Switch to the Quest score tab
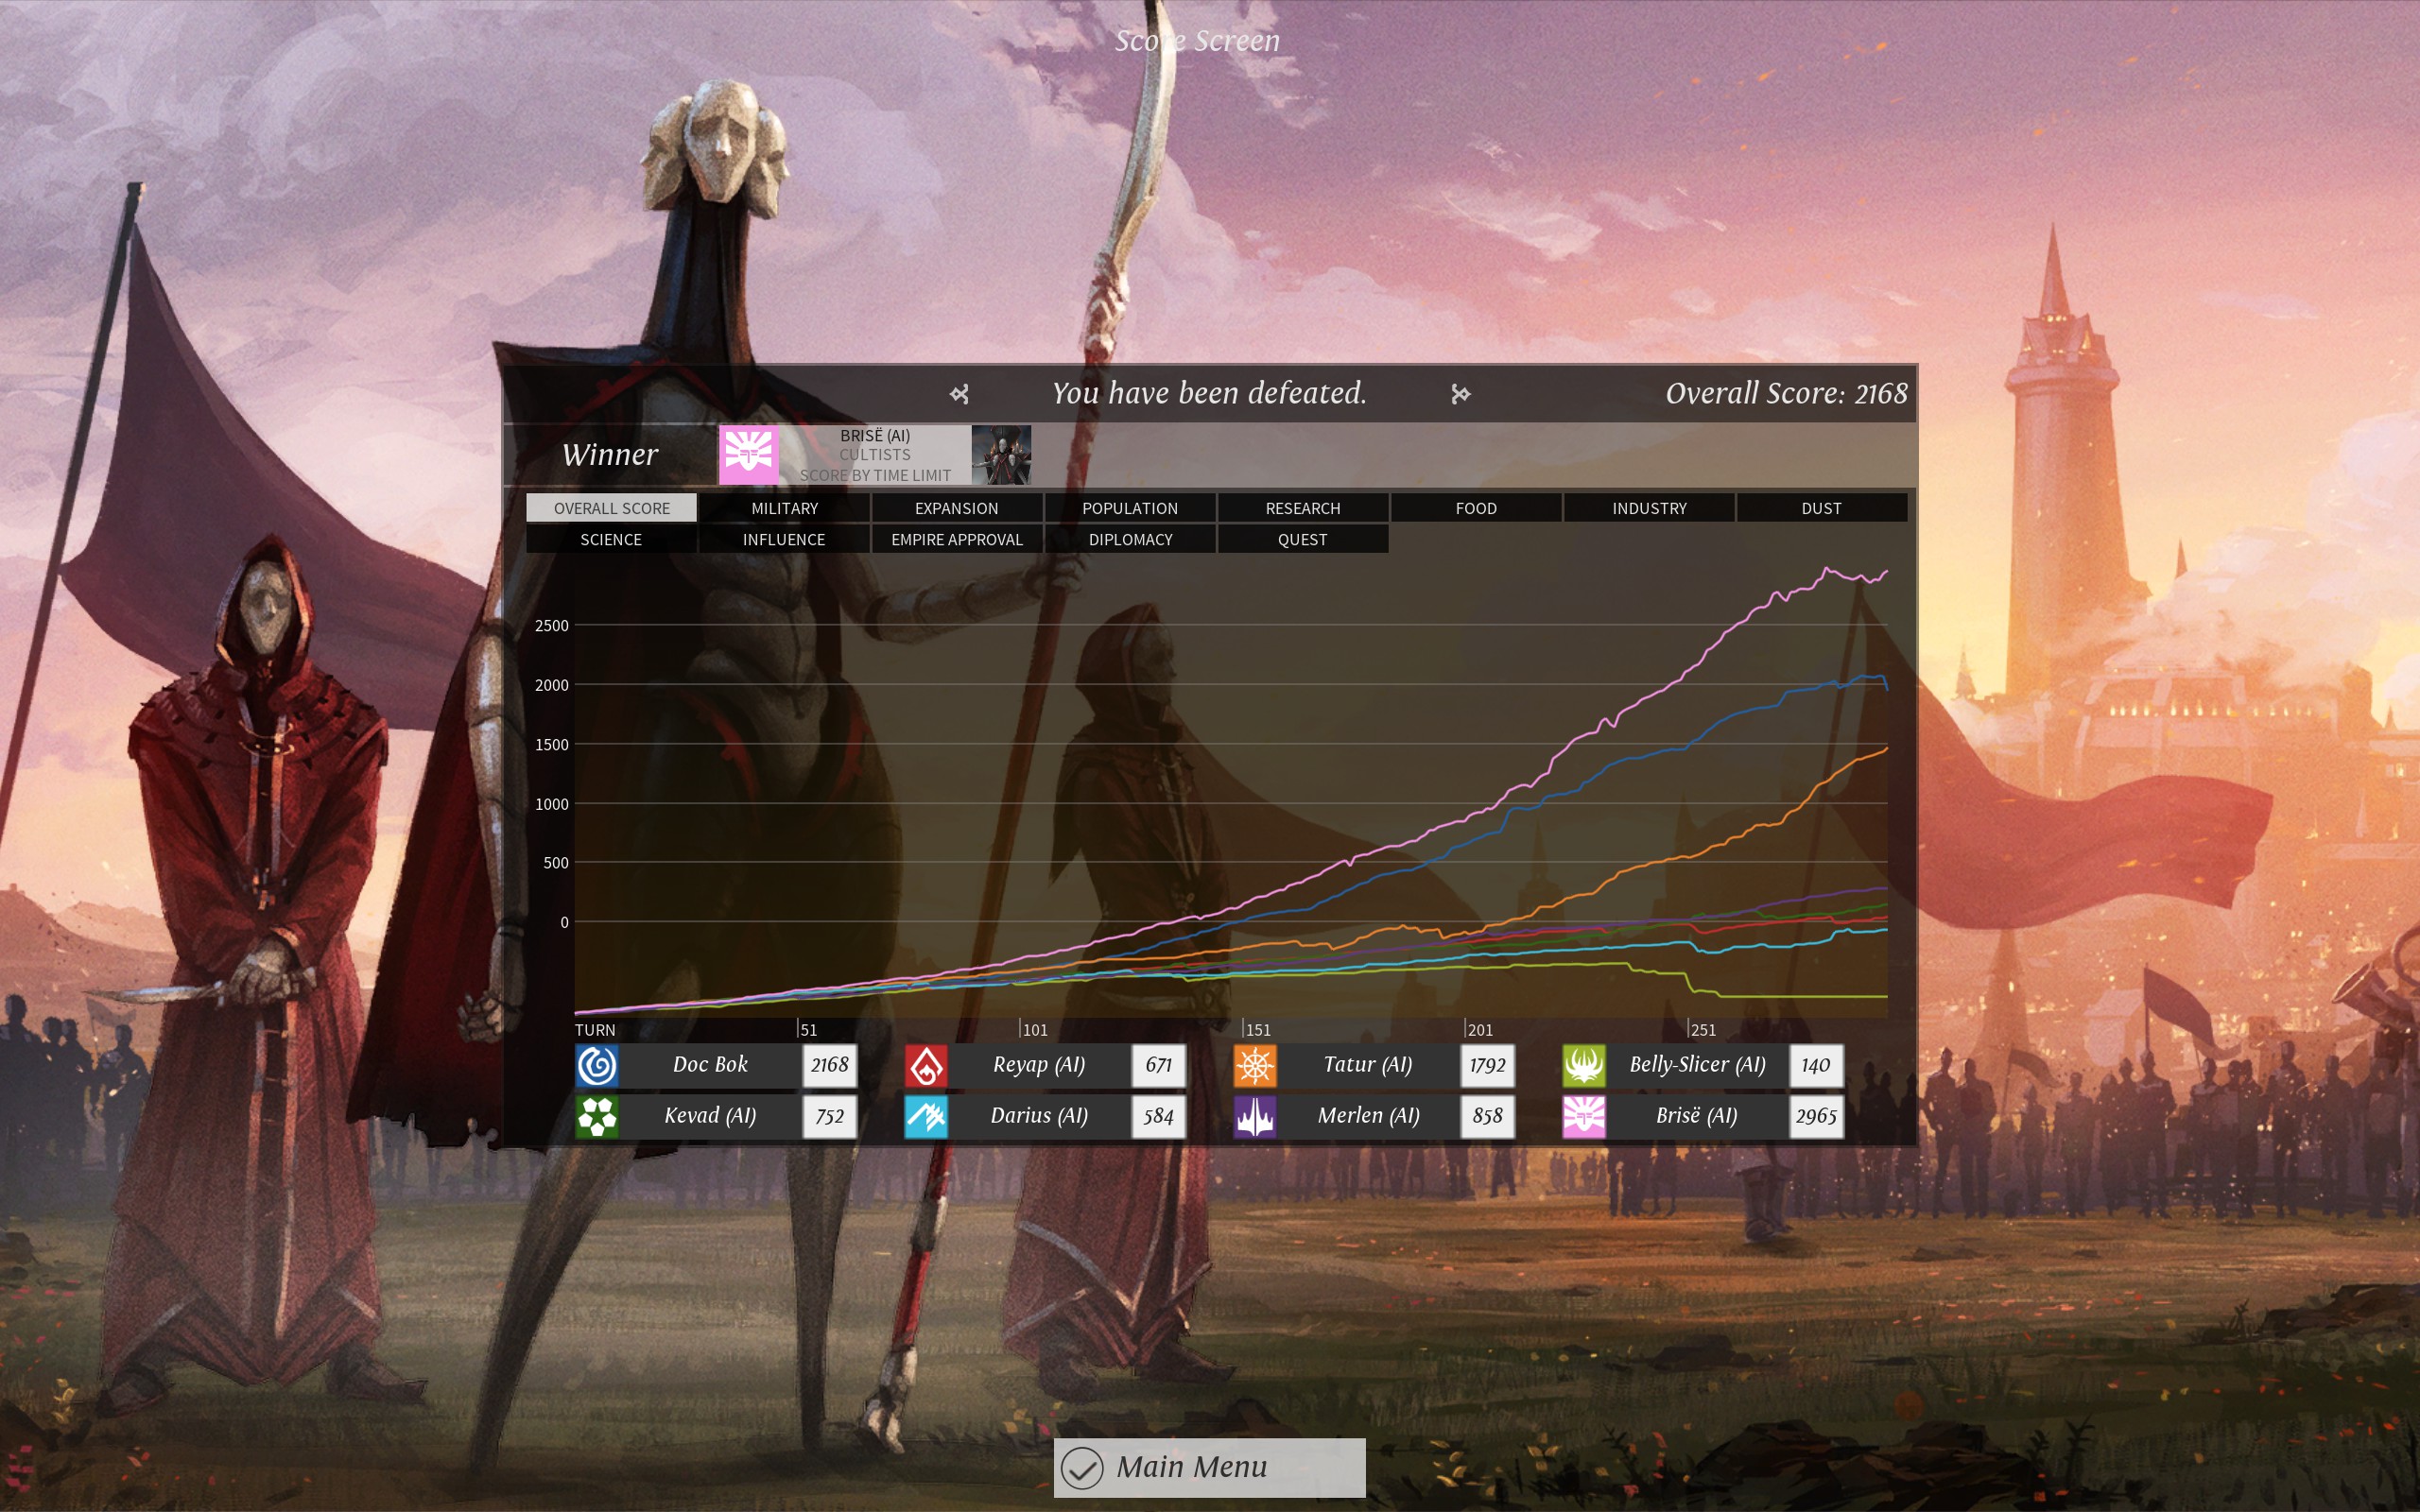Image resolution: width=2420 pixels, height=1512 pixels. coord(1302,539)
